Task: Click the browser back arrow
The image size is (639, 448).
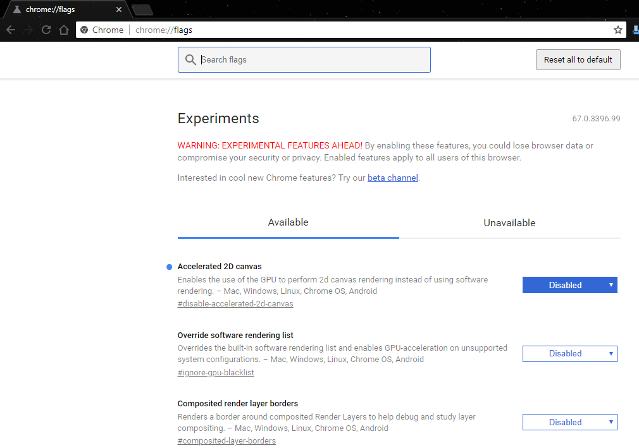Action: (x=11, y=30)
